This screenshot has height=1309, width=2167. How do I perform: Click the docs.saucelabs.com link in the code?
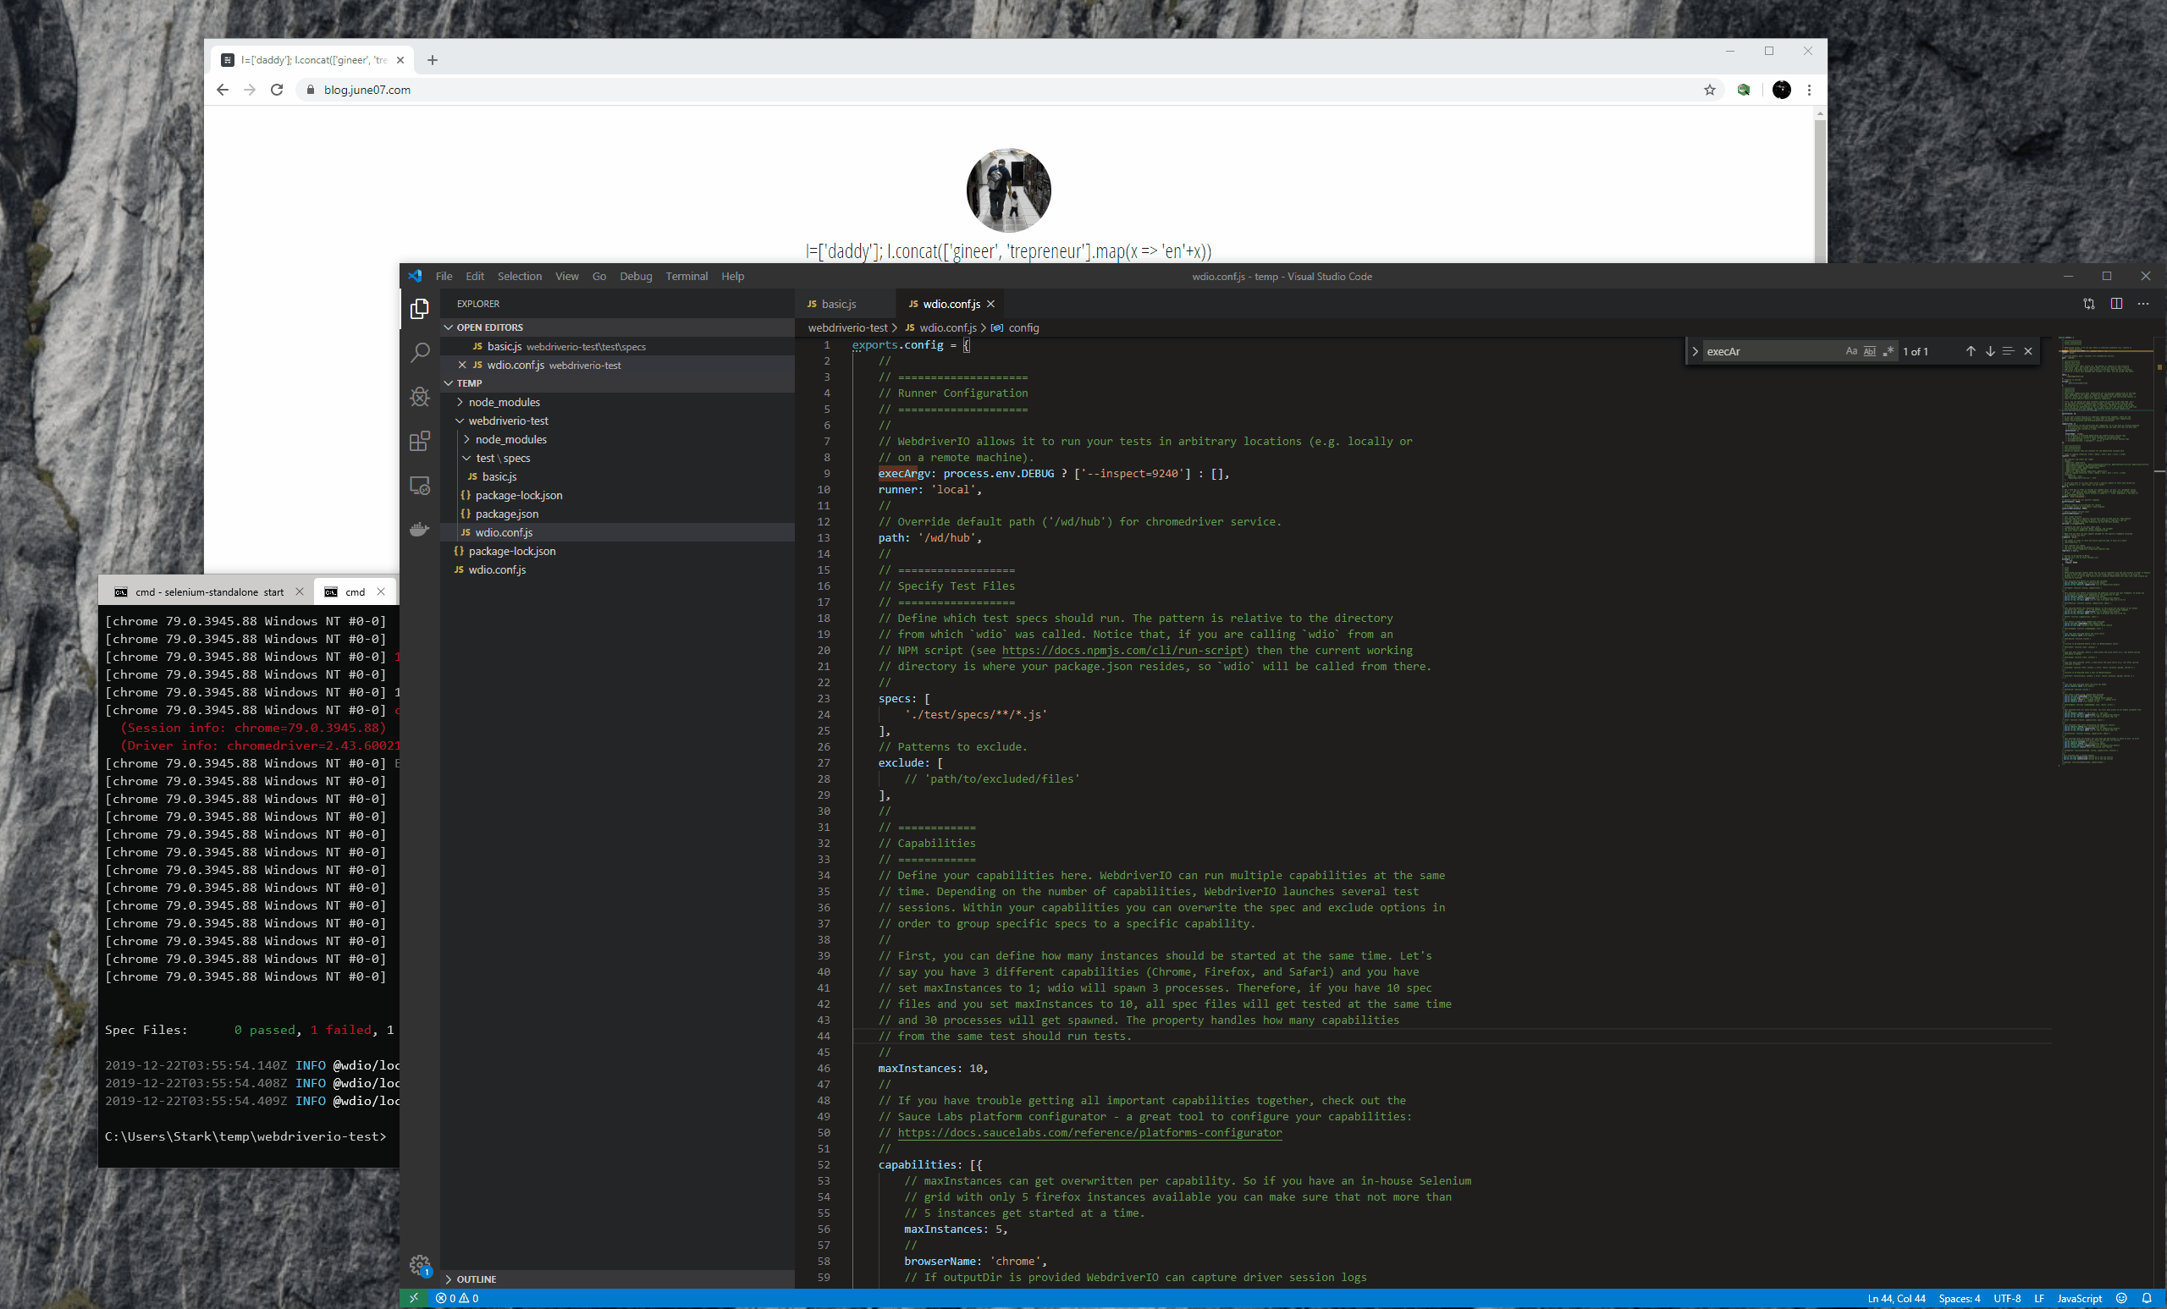[1089, 1133]
